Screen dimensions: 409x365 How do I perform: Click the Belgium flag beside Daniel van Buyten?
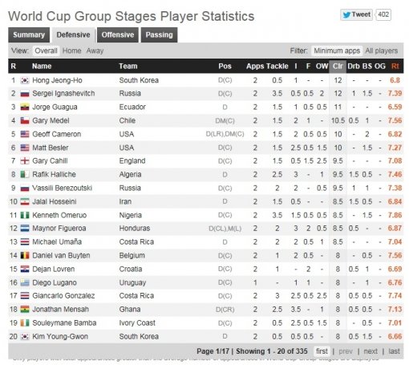[x=25, y=255]
